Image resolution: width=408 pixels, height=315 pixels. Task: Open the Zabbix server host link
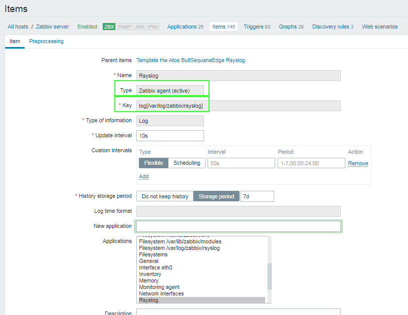[x=52, y=27]
